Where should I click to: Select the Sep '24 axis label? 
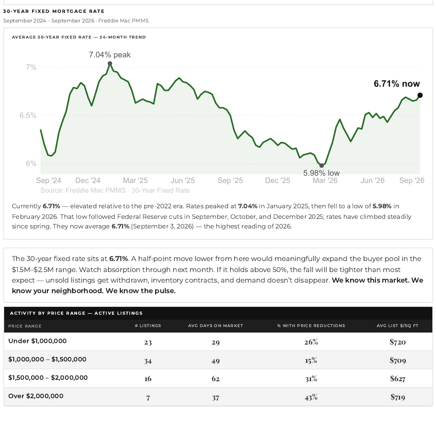48,180
